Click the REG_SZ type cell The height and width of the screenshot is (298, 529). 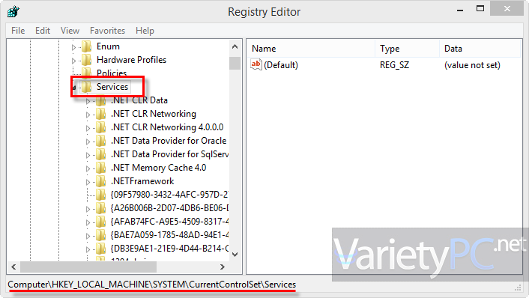394,65
